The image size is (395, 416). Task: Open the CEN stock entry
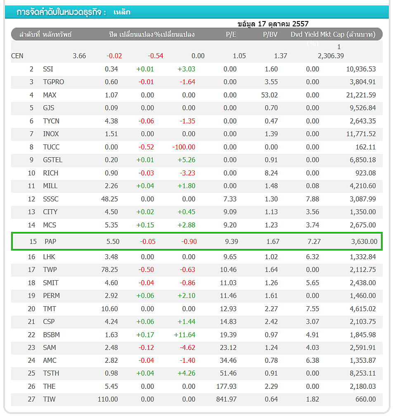tap(17, 56)
